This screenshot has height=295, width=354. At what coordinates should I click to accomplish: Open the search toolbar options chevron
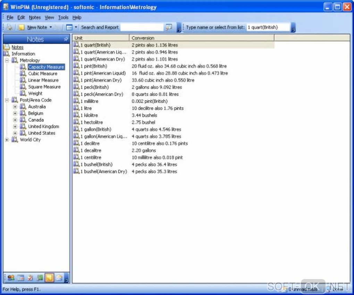(179, 27)
